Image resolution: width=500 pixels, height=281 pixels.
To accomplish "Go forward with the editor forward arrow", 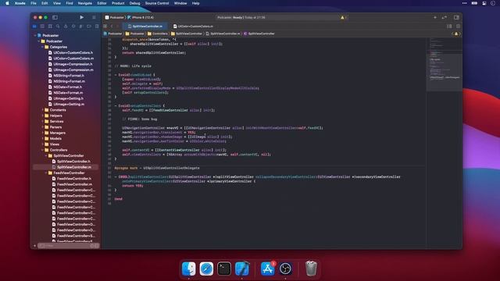I will tap(118, 26).
